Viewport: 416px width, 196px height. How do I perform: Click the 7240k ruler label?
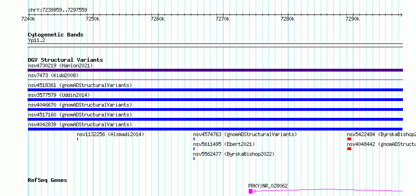pos(28,19)
